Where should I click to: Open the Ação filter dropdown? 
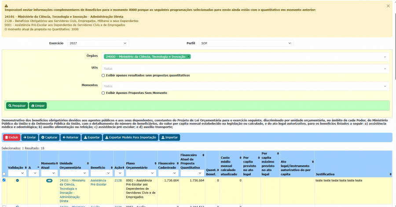pyautogui.click(x=119, y=173)
